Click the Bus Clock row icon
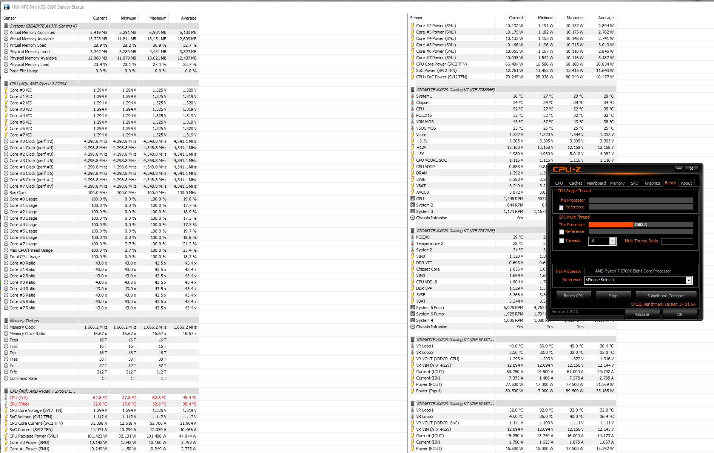The width and height of the screenshot is (714, 453). pos(6,193)
